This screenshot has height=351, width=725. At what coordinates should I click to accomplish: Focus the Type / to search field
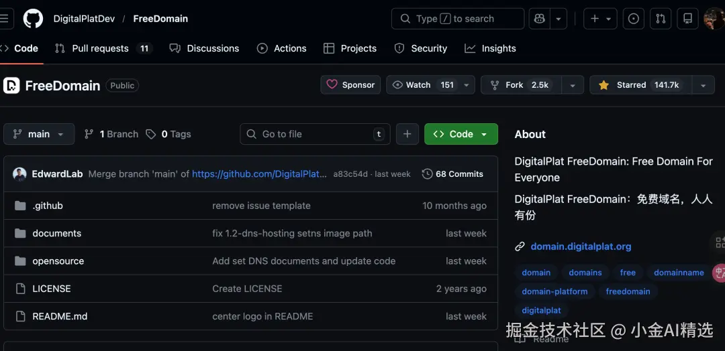pos(458,19)
